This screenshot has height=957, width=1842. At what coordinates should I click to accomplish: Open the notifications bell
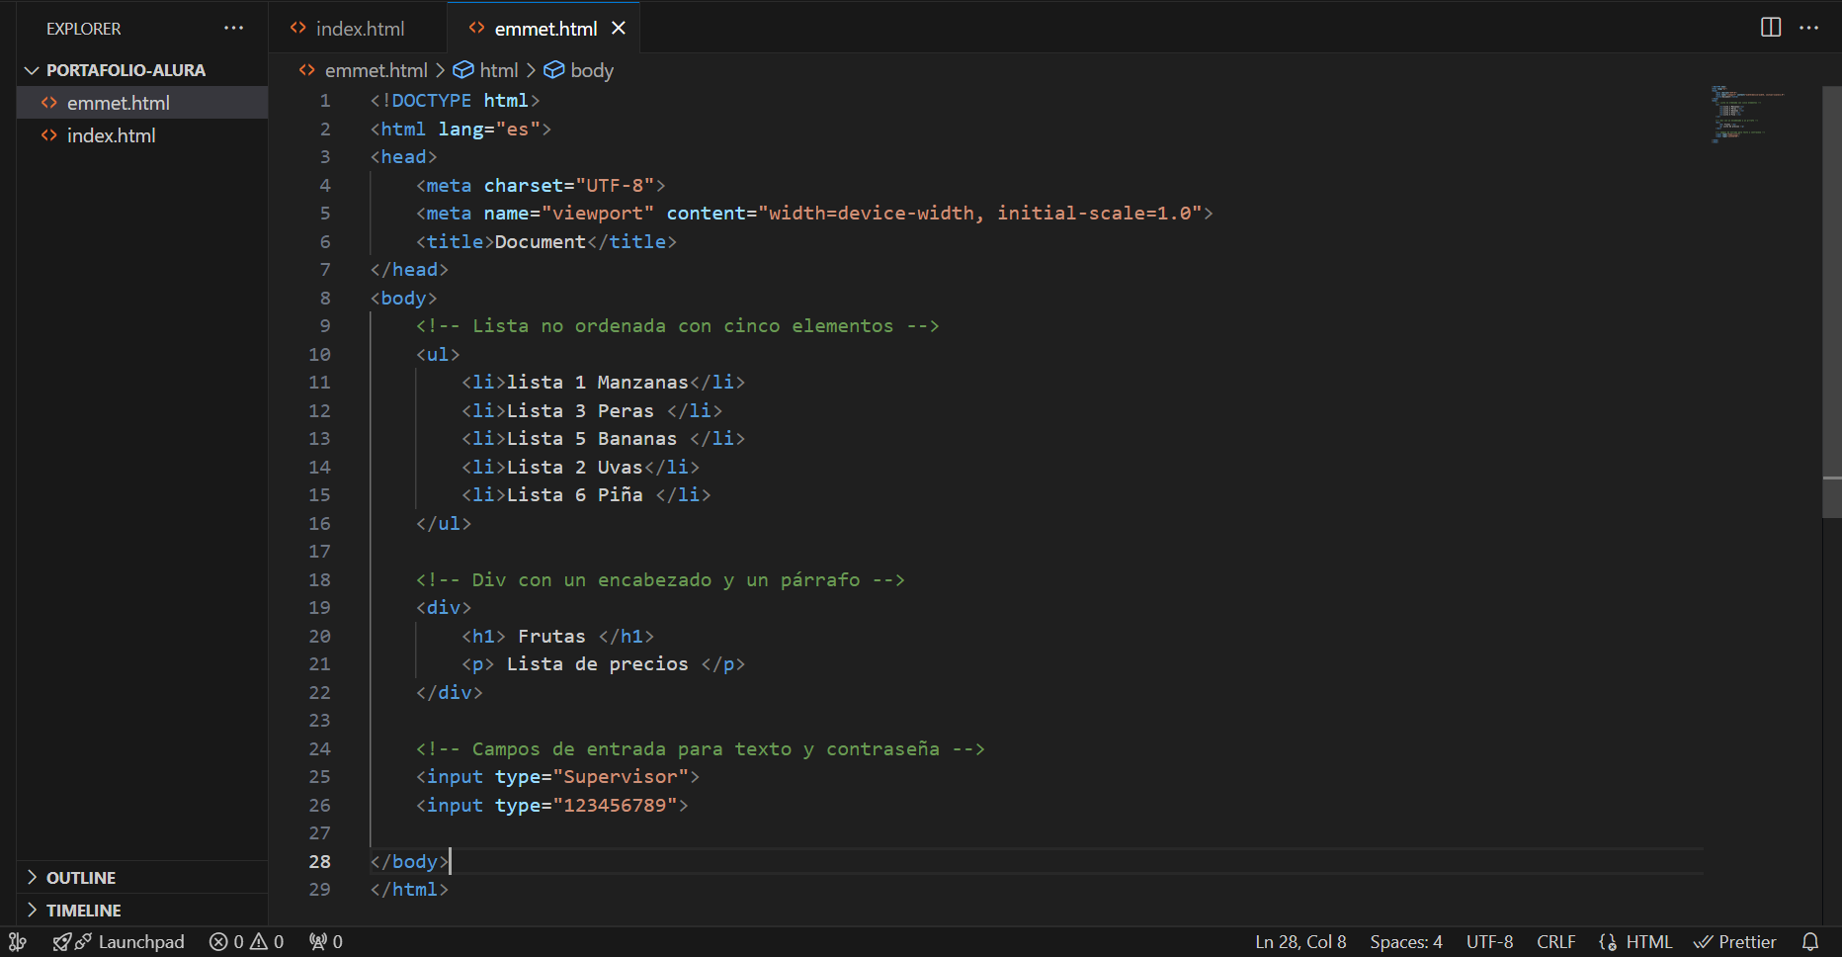pyautogui.click(x=1810, y=942)
